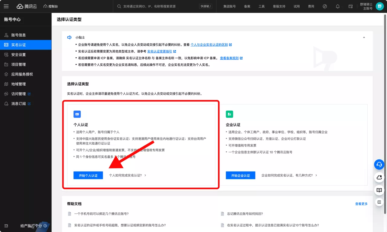Image resolution: width=387 pixels, height=232 pixels.
Task: Collapse the sidebar using bottom-left icon
Action: point(6,226)
